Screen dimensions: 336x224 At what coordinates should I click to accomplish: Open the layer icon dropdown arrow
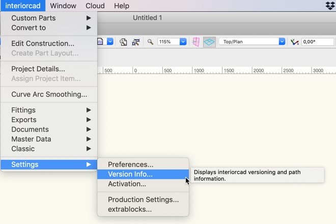click(x=110, y=42)
